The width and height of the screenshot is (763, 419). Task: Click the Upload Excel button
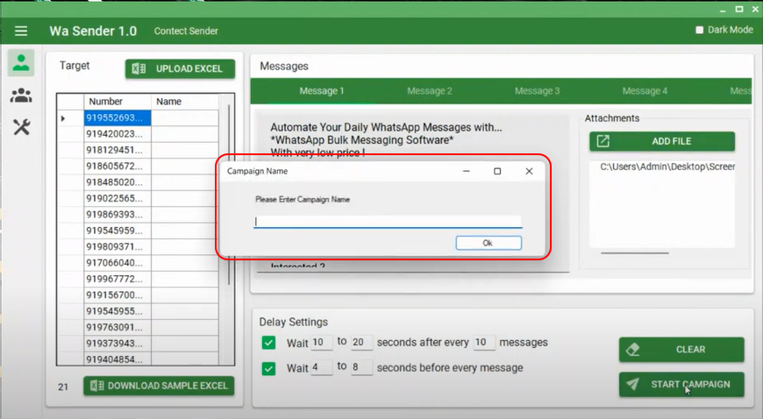[180, 68]
